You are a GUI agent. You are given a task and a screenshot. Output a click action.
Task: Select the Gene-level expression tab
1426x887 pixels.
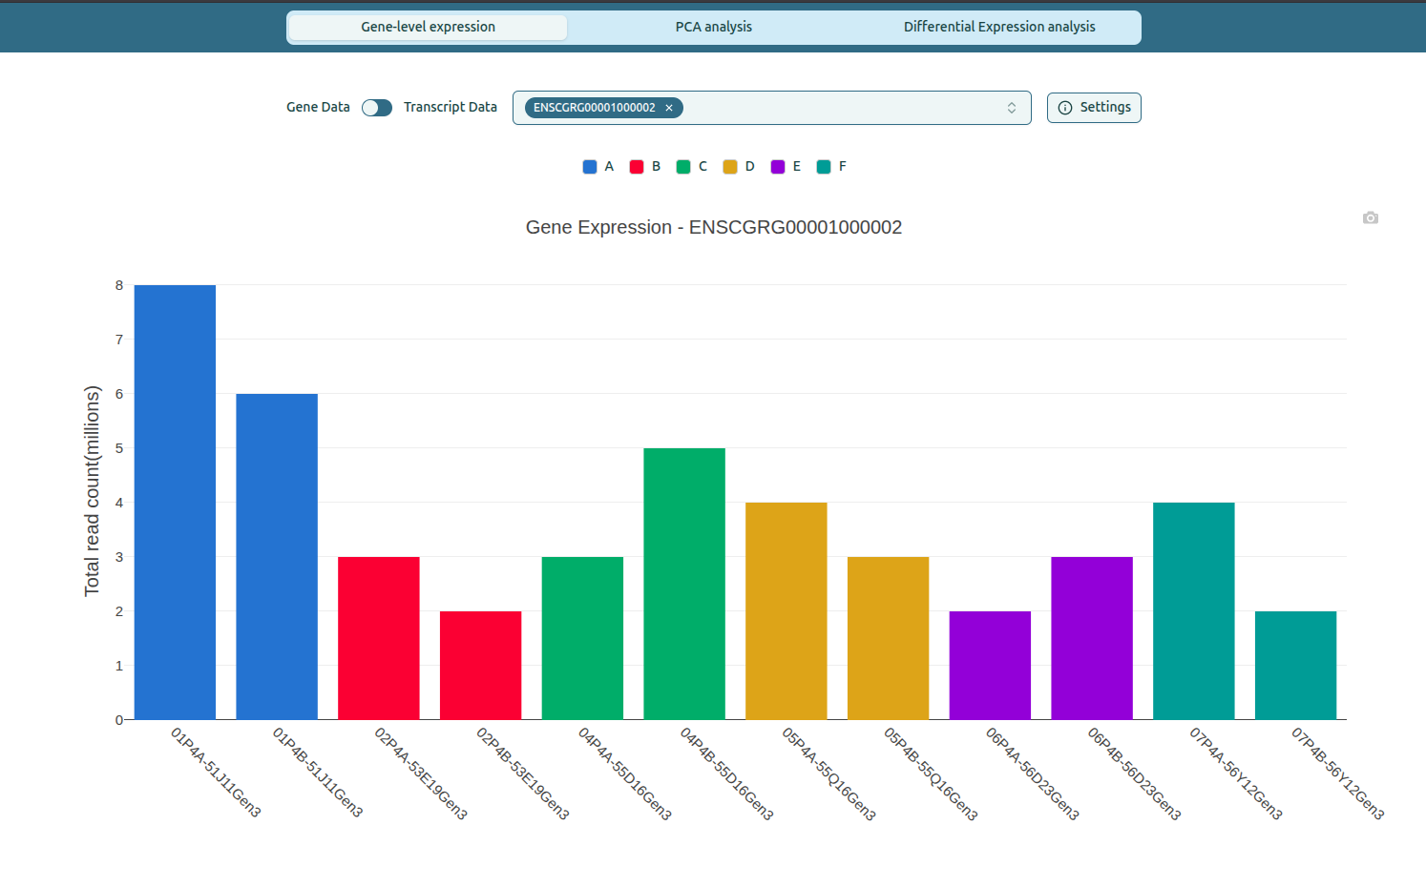click(x=427, y=26)
